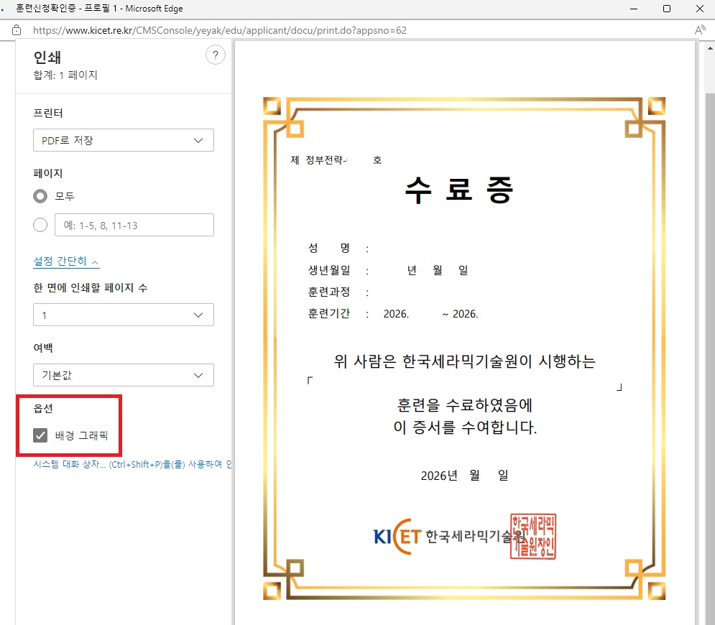The width and height of the screenshot is (715, 625).
Task: Click the certificate preview title '수 료 증'
Action: [460, 190]
